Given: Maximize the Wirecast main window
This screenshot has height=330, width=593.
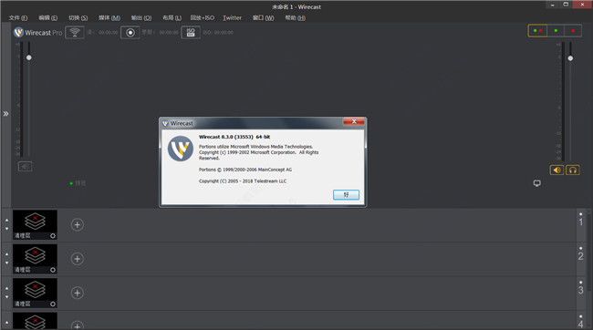Looking at the screenshot, I should point(566,5).
